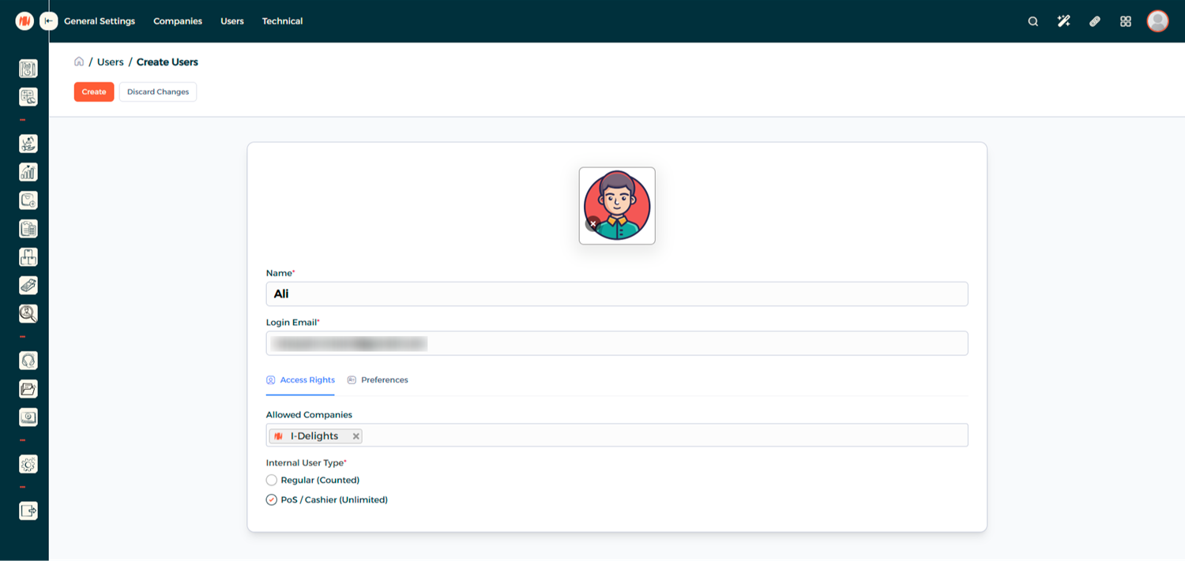Viewport: 1185px width, 561px height.
Task: Open the apps grid icon
Action: tap(1125, 21)
